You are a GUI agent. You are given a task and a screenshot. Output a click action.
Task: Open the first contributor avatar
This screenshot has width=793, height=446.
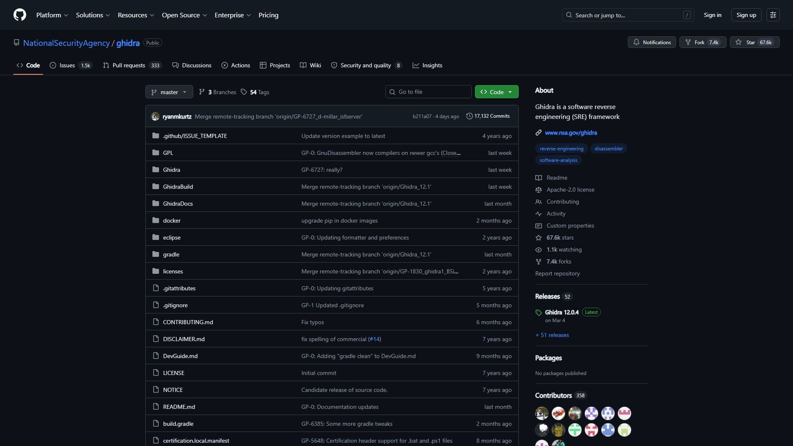542,413
